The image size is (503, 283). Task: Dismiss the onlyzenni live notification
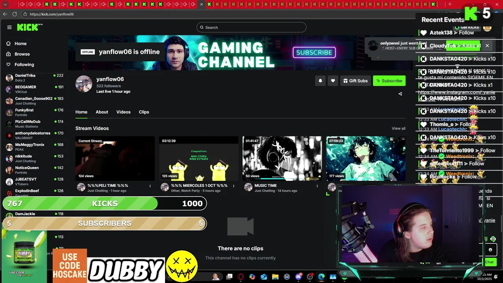coord(487,46)
